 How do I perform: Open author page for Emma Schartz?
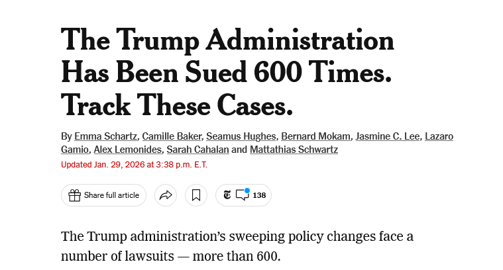click(x=105, y=136)
